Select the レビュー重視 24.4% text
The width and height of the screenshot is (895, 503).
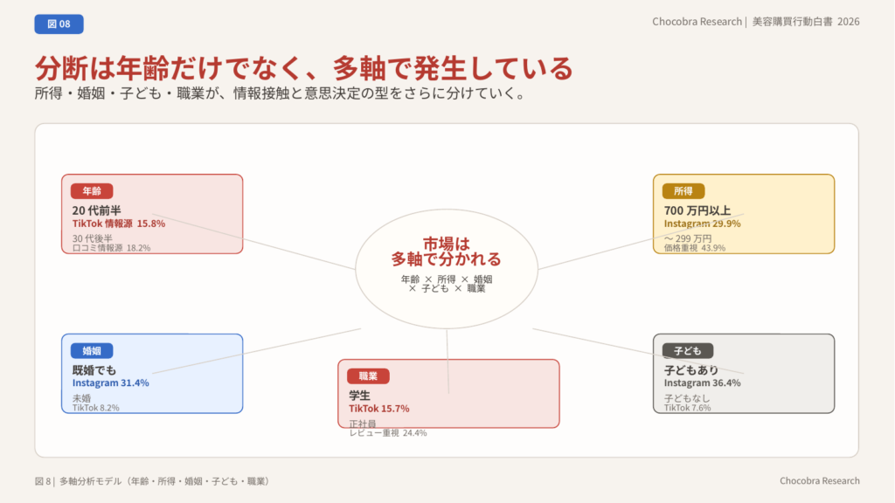coord(388,433)
